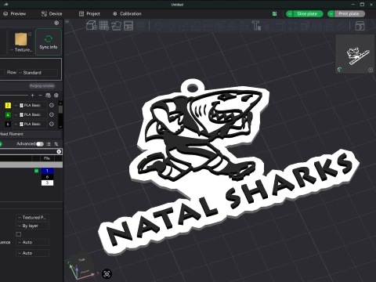Click the Auto orient toolbar icon
The width and height of the screenshot is (376, 282).
116,26
